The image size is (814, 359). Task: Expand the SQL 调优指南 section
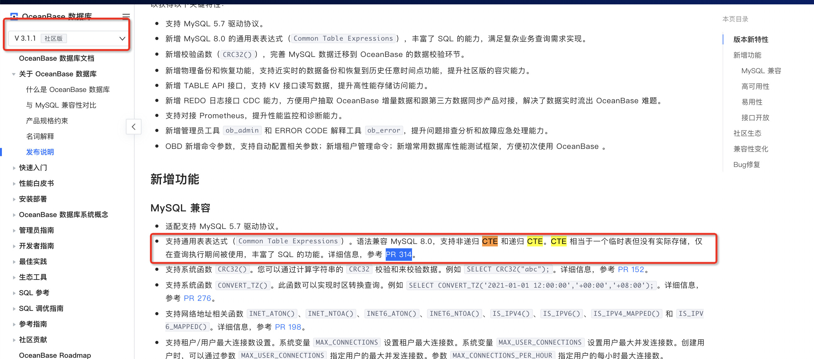pyautogui.click(x=14, y=309)
